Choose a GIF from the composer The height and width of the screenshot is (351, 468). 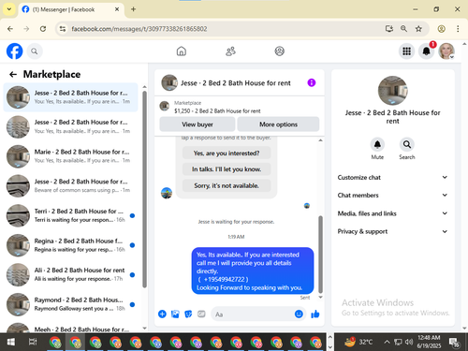coord(201,314)
